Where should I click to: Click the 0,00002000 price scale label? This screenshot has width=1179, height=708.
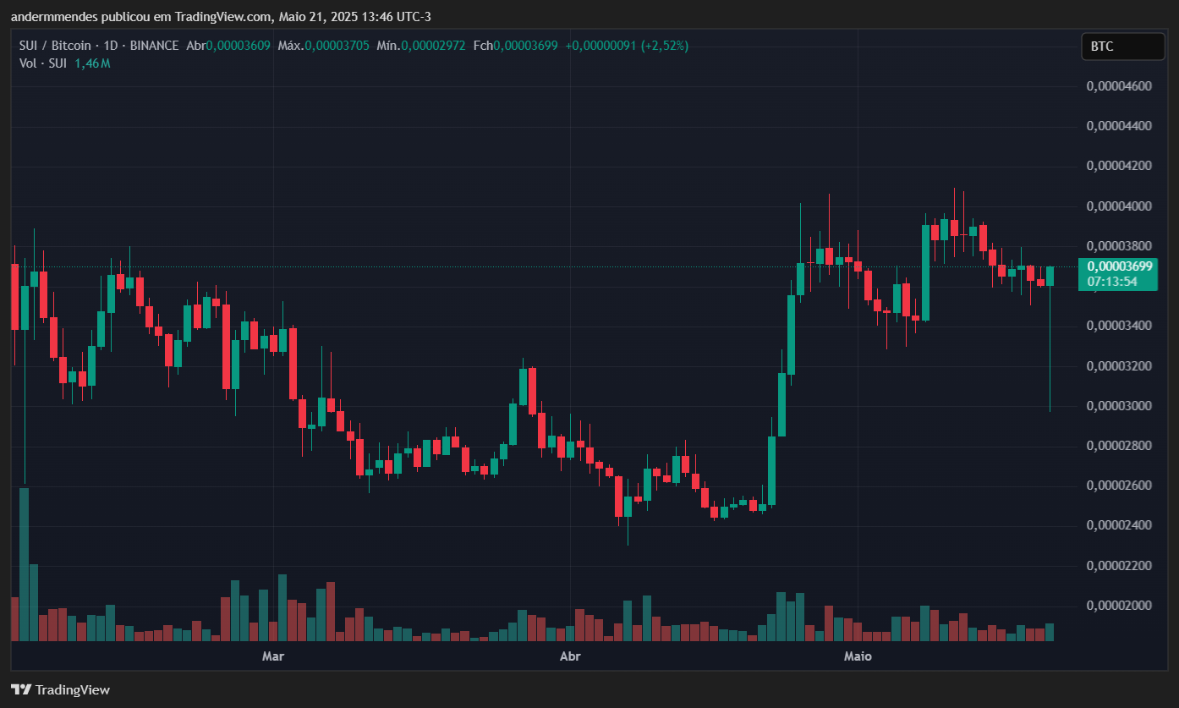point(1120,606)
